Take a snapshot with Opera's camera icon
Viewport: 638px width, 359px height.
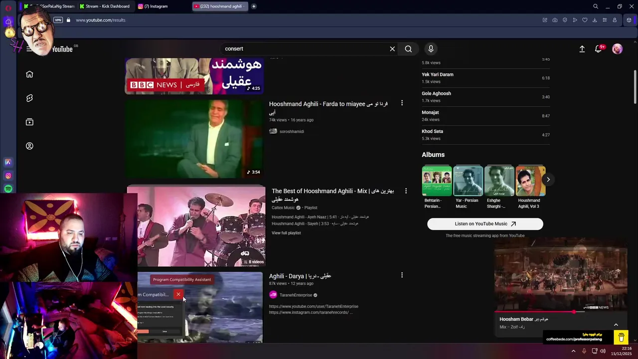[x=555, y=20]
